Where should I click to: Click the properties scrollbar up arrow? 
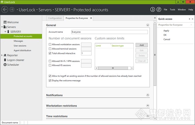click(155, 22)
